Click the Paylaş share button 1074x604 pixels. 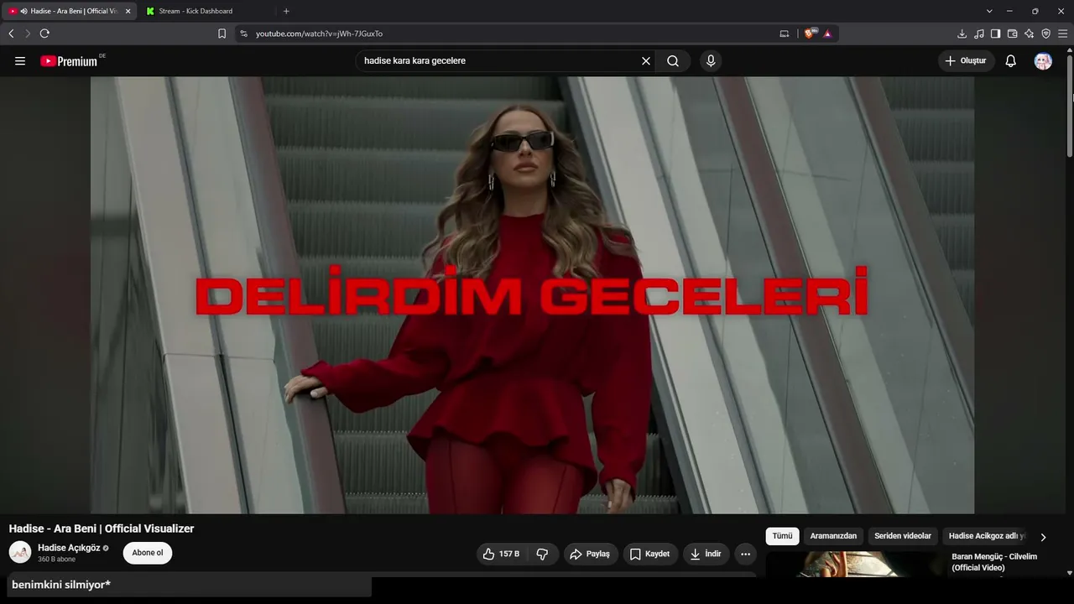[x=590, y=554]
